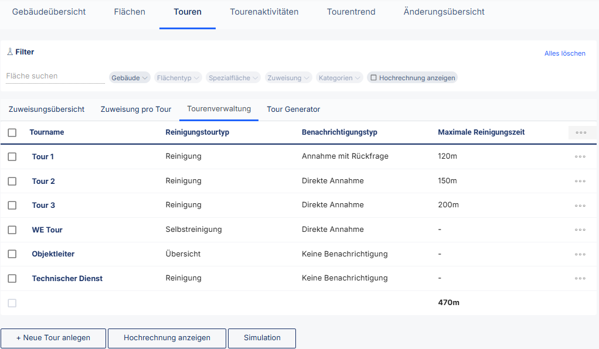Click the Filter flask icon
The height and width of the screenshot is (349, 599).
(x=10, y=52)
